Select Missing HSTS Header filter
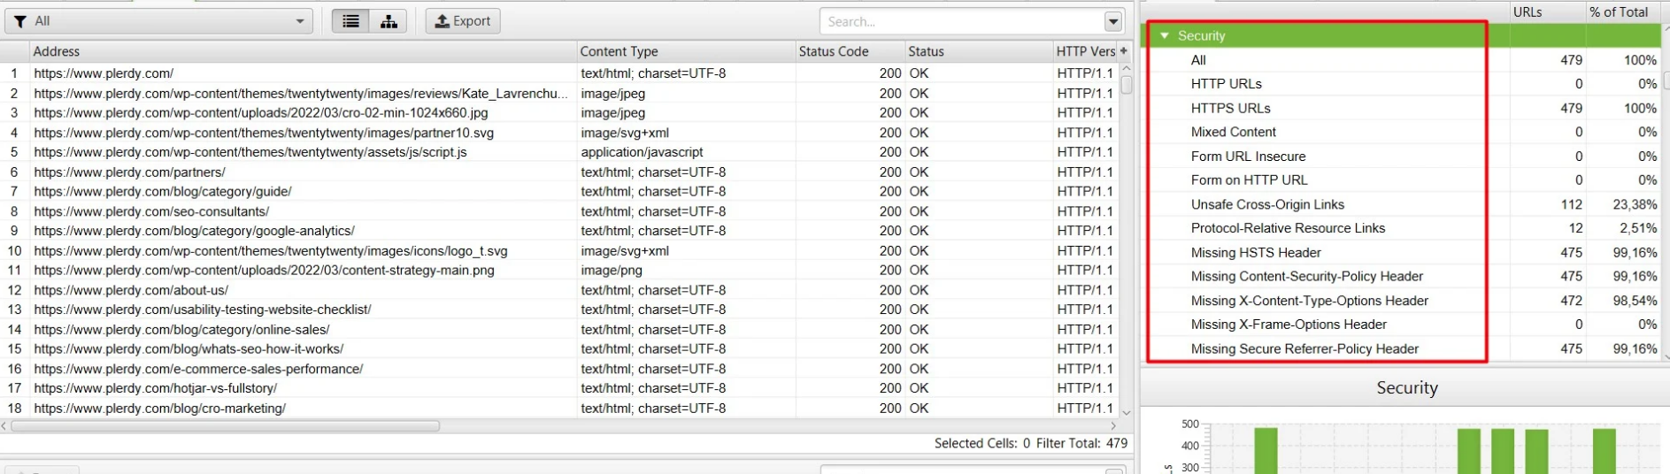The width and height of the screenshot is (1670, 474). coord(1255,253)
